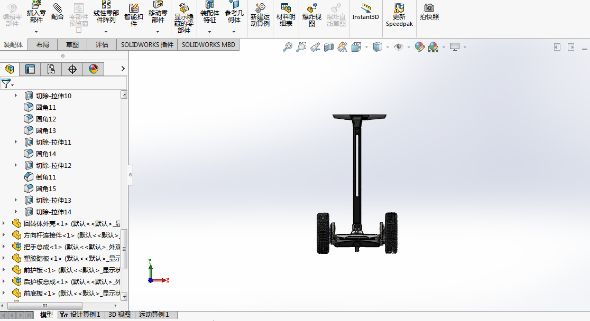Open Bill of Materials (材料明细表)

[285, 15]
